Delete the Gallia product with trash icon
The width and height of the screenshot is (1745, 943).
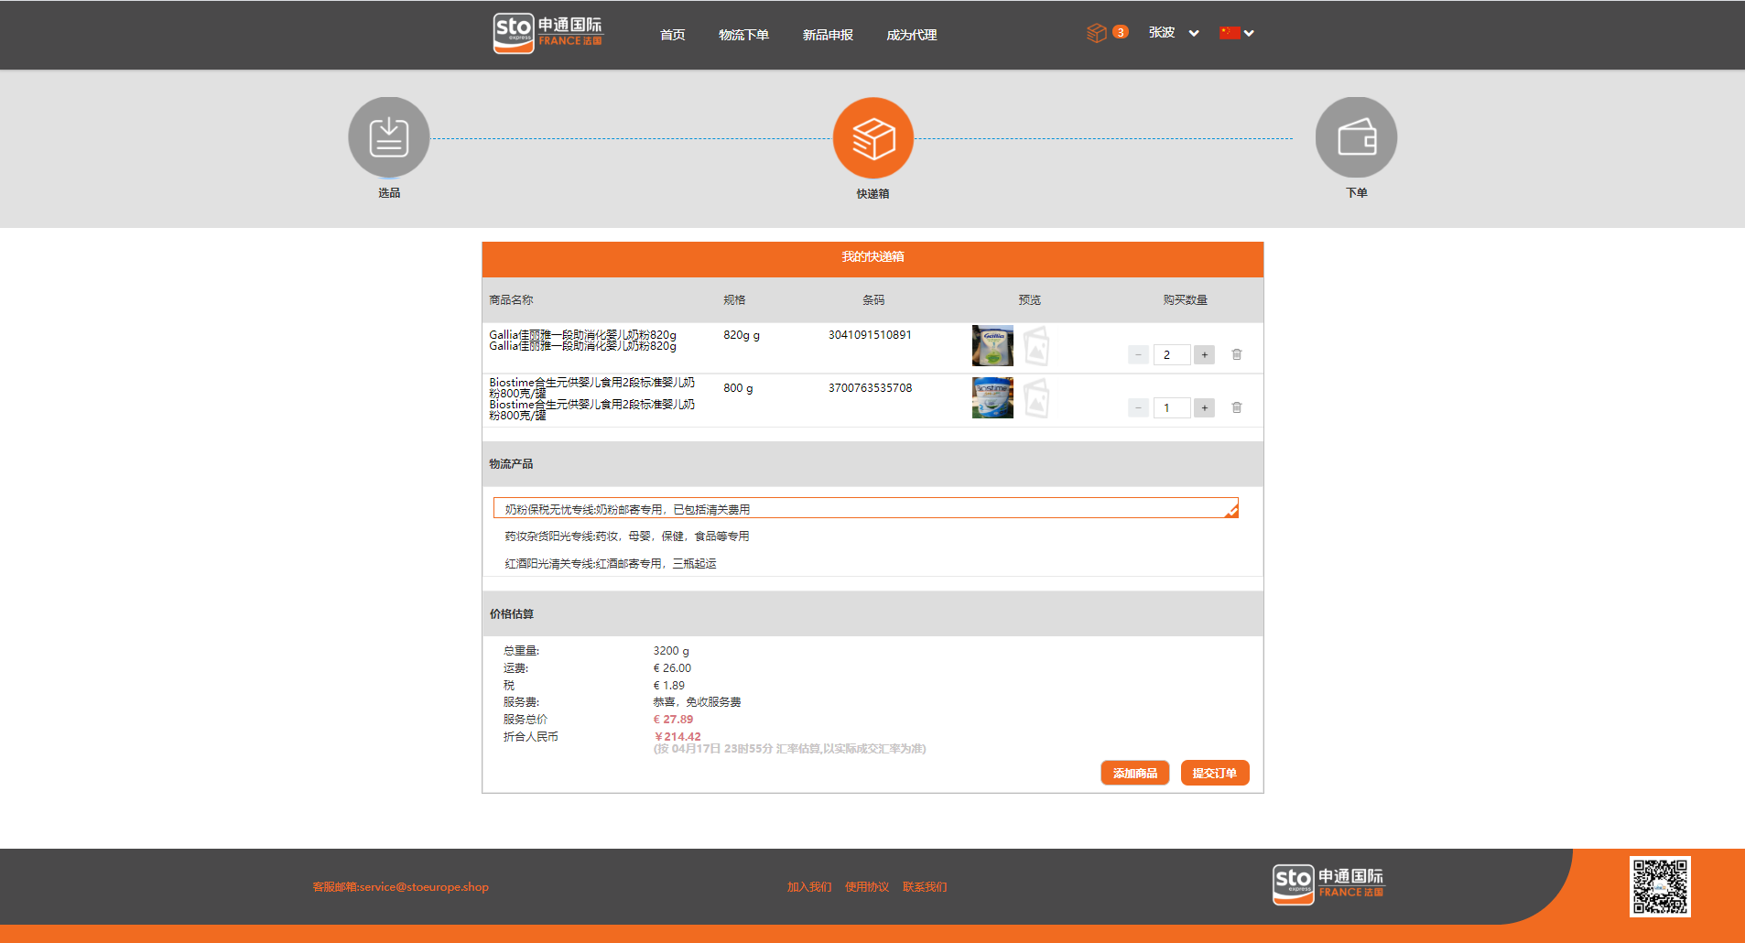pyautogui.click(x=1237, y=354)
